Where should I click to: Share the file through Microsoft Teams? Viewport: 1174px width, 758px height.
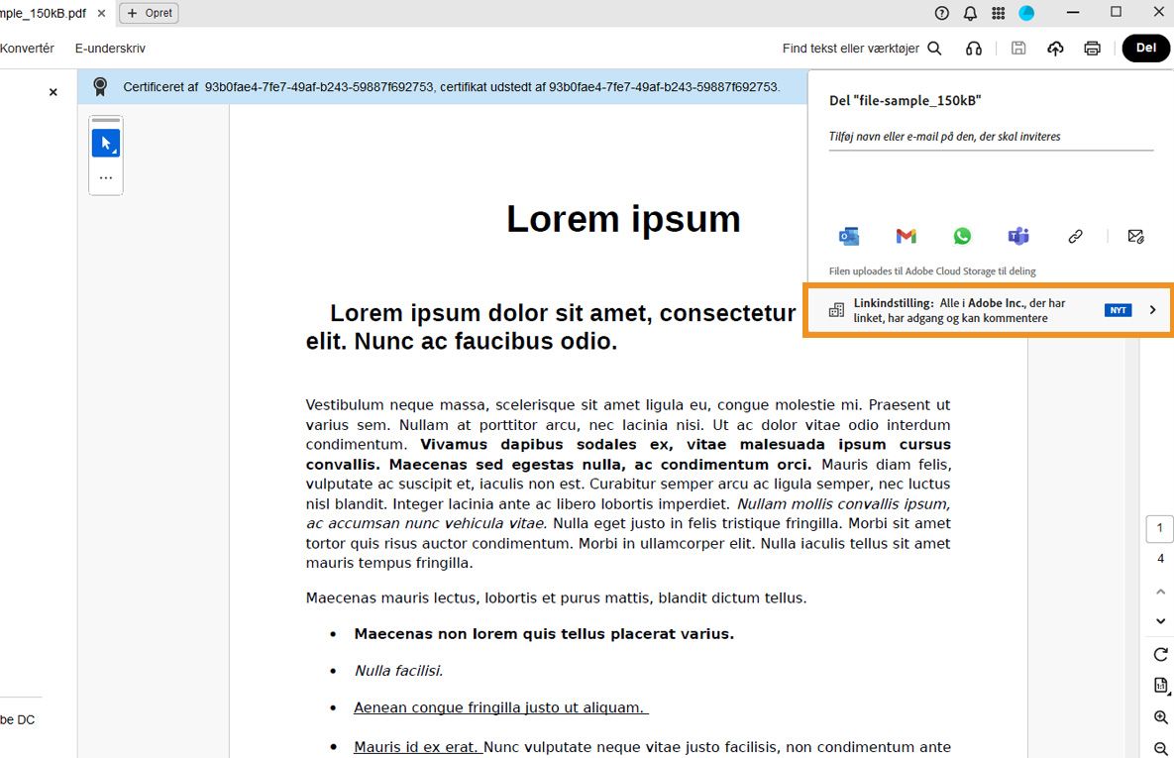1018,236
